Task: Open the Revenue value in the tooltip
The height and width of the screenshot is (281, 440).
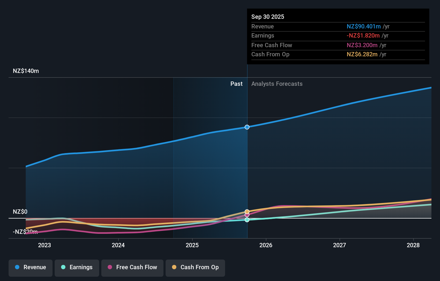Action: 364,26
